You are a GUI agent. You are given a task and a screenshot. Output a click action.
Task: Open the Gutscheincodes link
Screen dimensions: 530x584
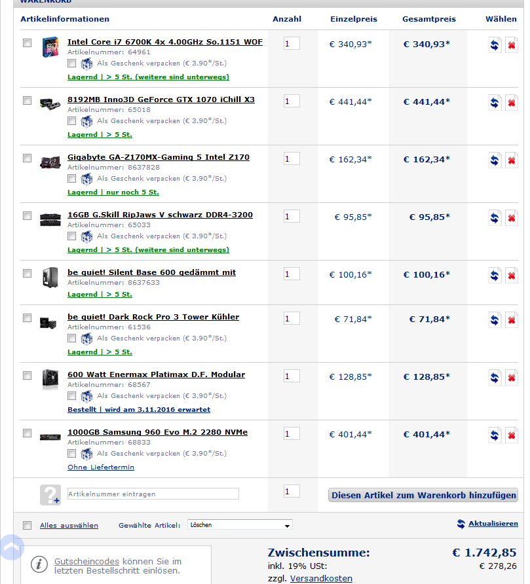(86, 561)
